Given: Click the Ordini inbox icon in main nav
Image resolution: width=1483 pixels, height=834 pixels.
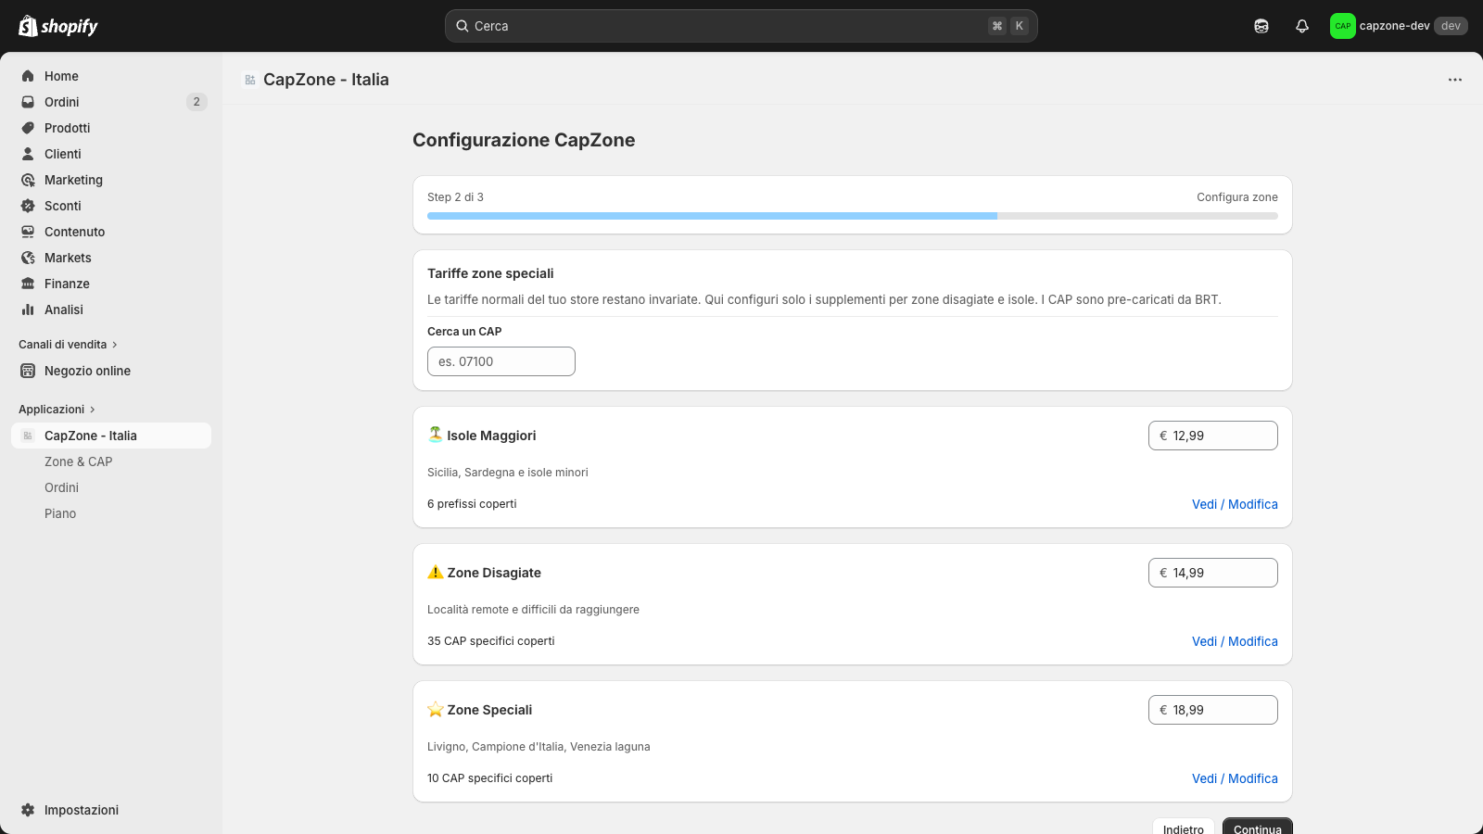Looking at the screenshot, I should 28,102.
